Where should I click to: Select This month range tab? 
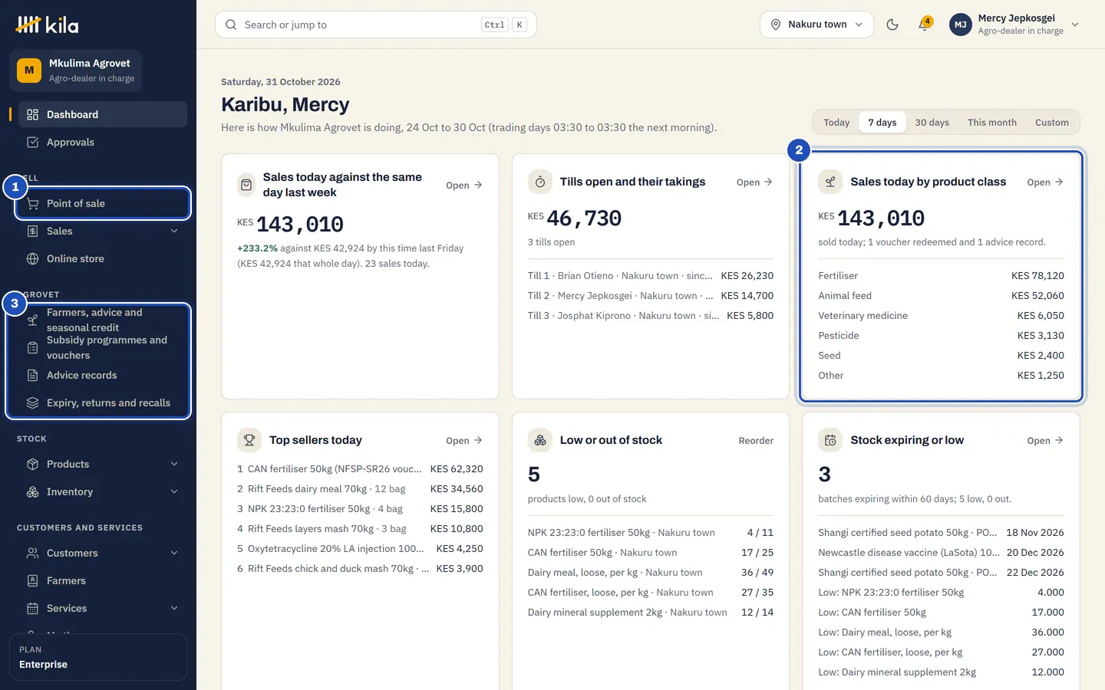991,123
